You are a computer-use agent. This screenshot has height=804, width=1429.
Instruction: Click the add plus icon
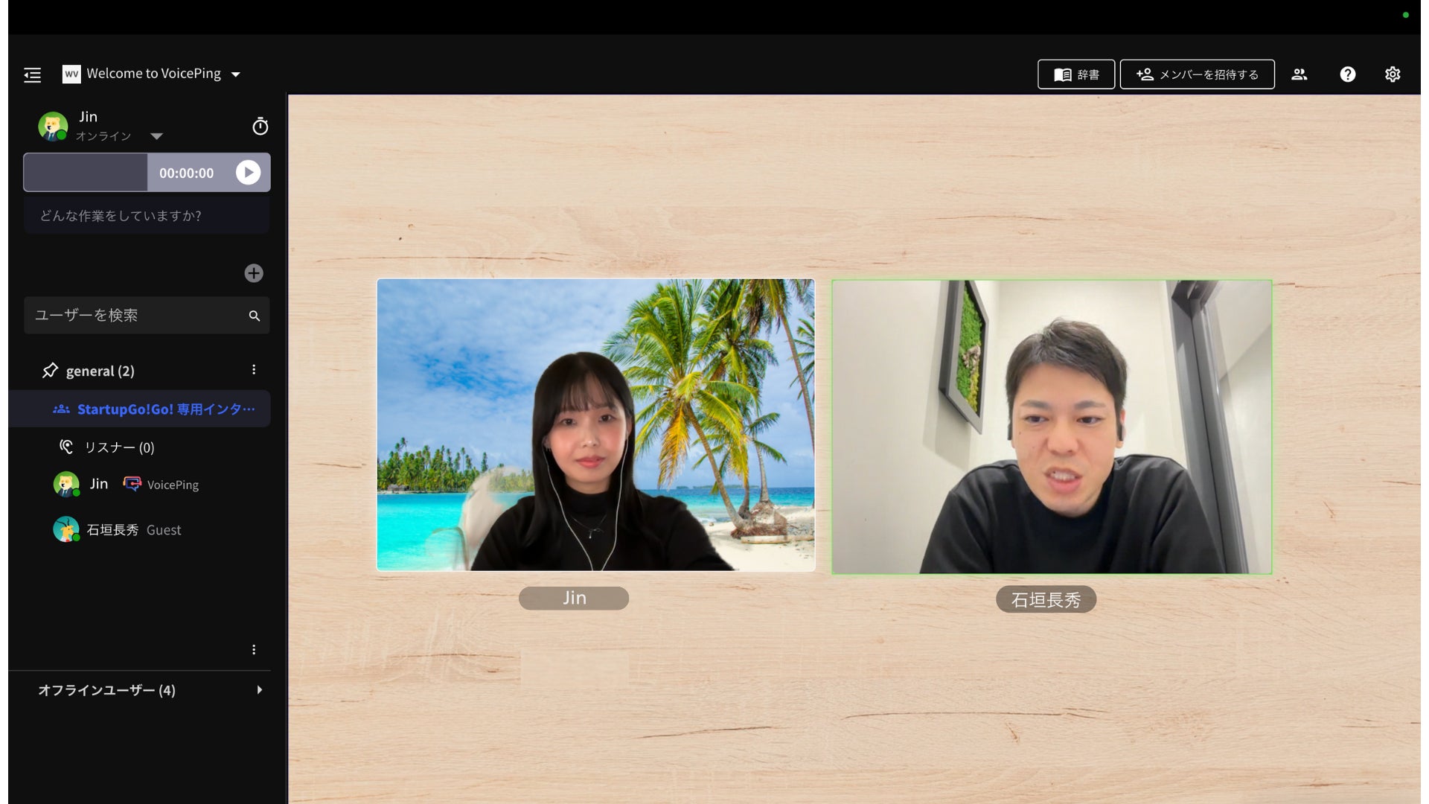coord(254,273)
